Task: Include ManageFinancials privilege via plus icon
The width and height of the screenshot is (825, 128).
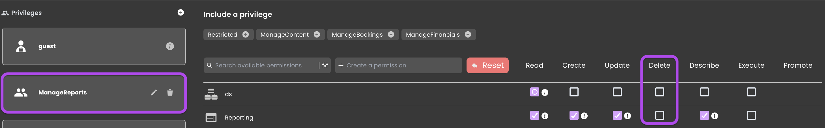Action: coord(468,34)
